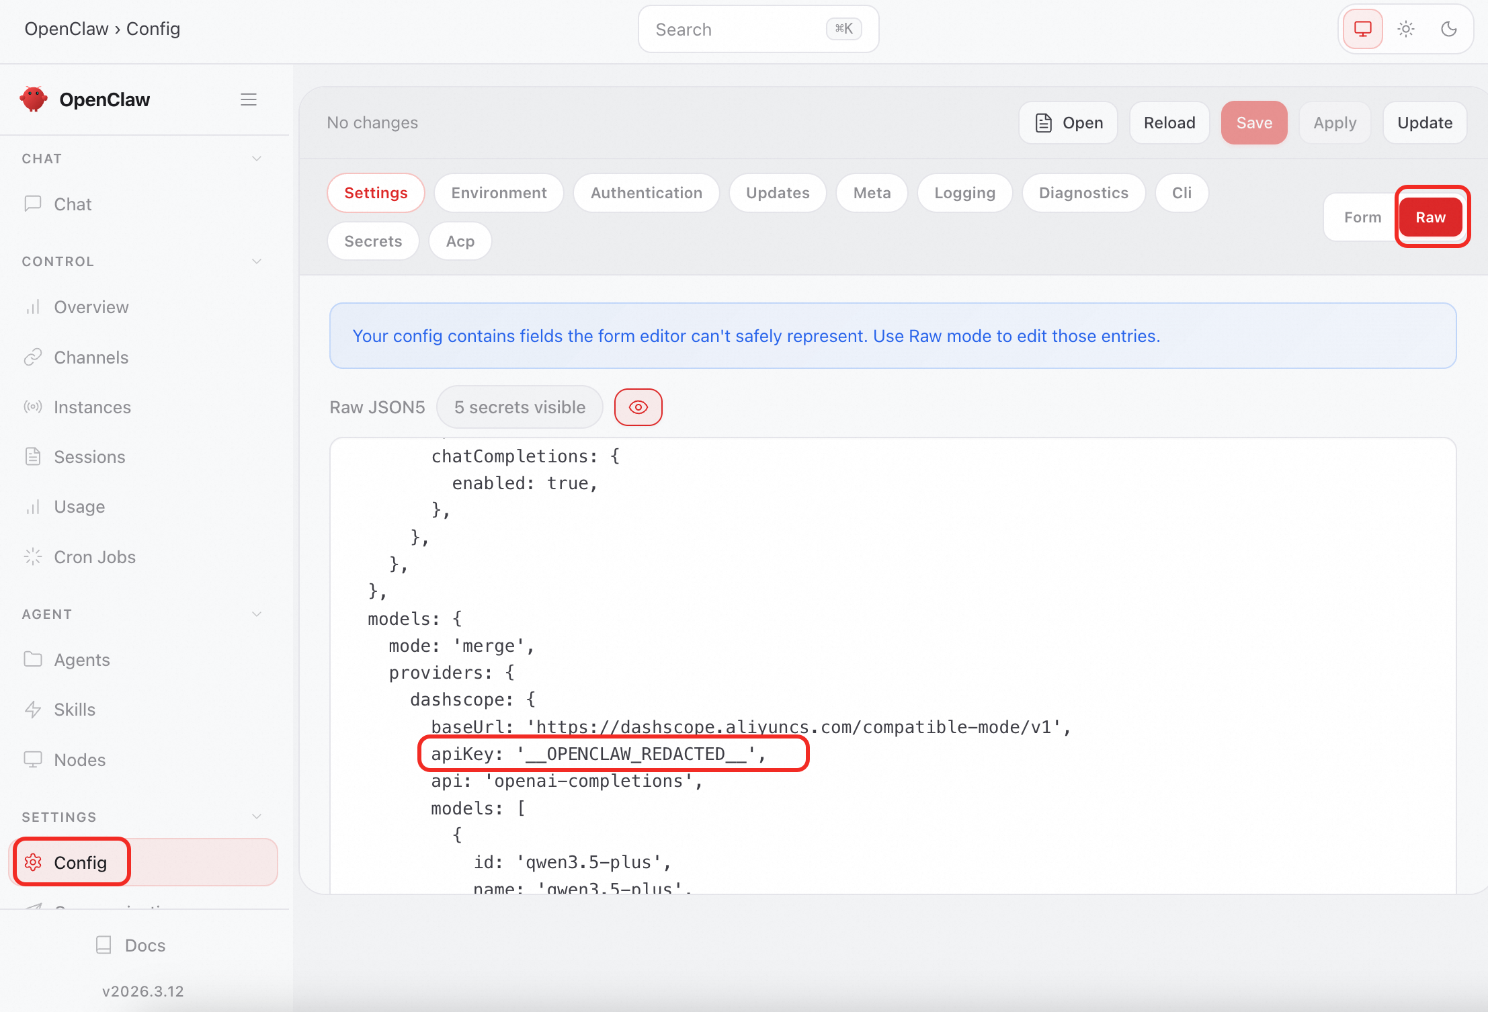Viewport: 1488px width, 1012px height.
Task: Click the '5 secrets visible' badge
Action: click(x=520, y=407)
